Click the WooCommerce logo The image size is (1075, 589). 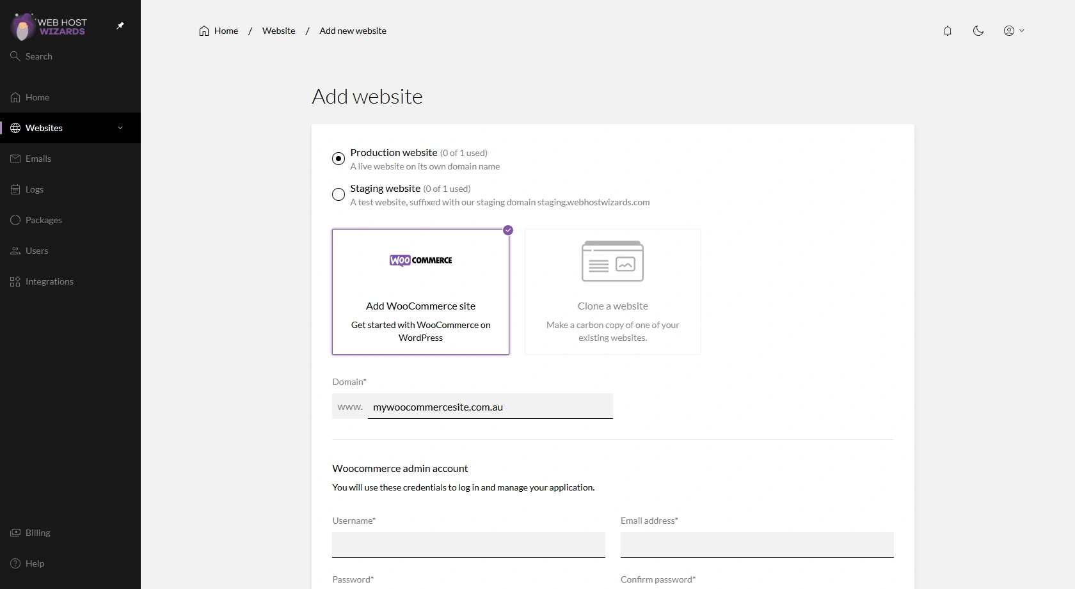[x=421, y=260]
